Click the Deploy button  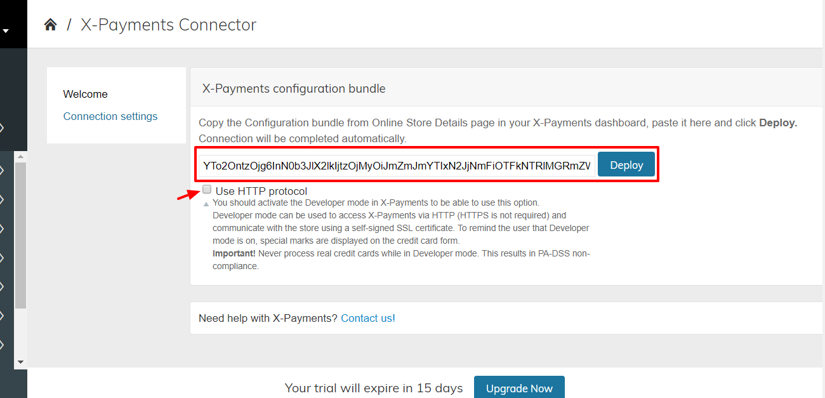pyautogui.click(x=626, y=165)
